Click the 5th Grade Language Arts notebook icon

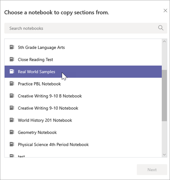click(x=12, y=47)
